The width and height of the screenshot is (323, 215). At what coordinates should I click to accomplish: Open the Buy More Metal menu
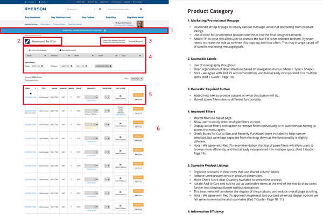(135, 18)
